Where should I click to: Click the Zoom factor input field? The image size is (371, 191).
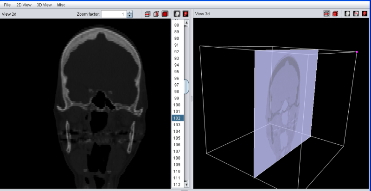point(114,14)
